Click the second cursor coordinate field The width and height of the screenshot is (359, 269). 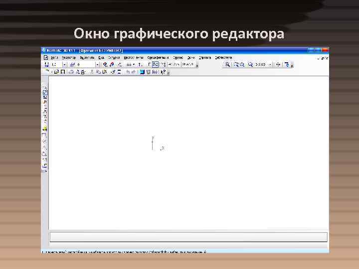tap(188, 64)
